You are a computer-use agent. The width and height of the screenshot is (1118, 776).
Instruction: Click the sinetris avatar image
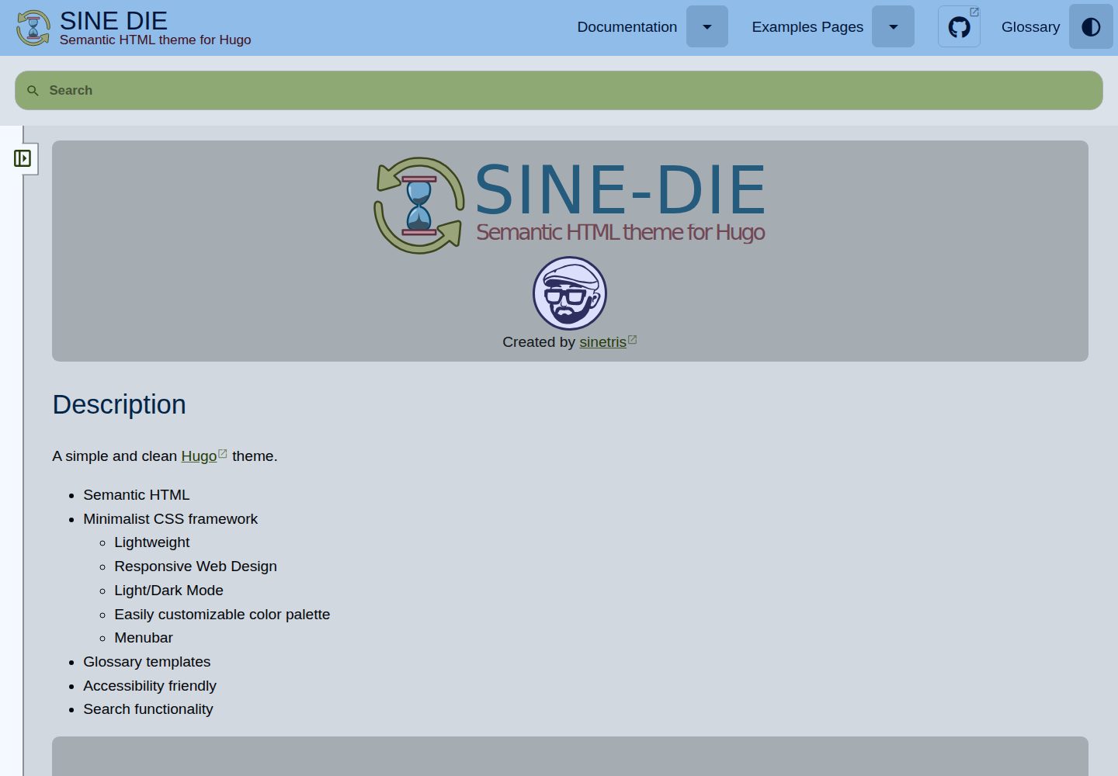pyautogui.click(x=570, y=293)
